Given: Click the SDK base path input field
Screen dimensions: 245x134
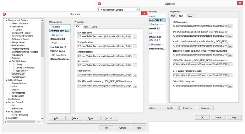Looking at the screenshot, I should click(x=105, y=37).
